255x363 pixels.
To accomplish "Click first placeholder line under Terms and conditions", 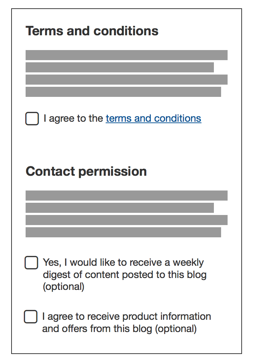I will tap(126, 55).
